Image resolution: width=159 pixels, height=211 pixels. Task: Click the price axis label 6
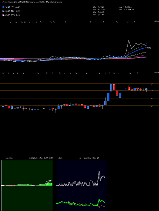pos(152,99)
